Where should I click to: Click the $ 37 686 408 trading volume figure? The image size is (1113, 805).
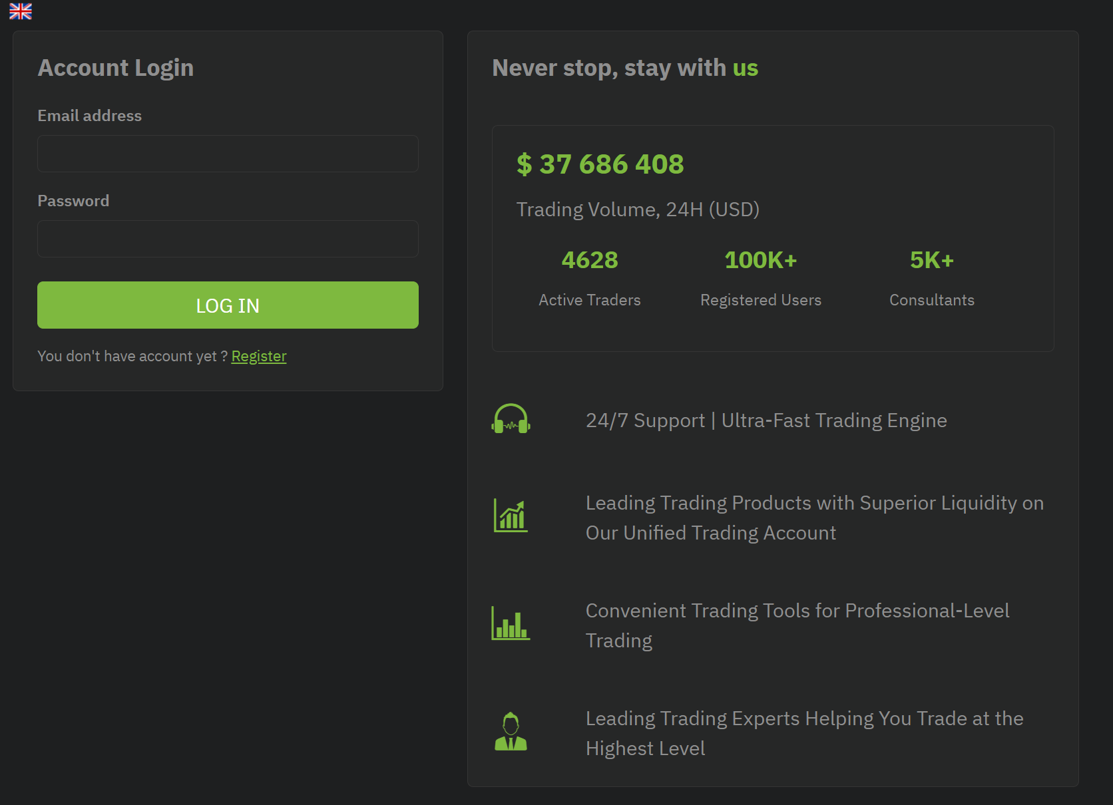(x=600, y=164)
